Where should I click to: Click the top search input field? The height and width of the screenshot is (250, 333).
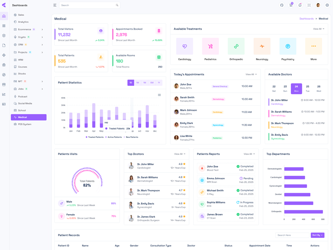[87, 5]
